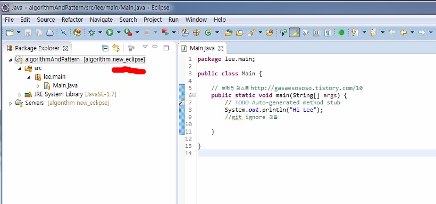Click the Open Resource folder icon right of Search
The width and height of the screenshot is (436, 204).
270,33
